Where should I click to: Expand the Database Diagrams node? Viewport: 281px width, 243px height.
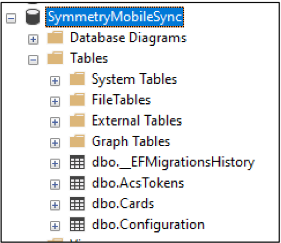pyautogui.click(x=33, y=39)
